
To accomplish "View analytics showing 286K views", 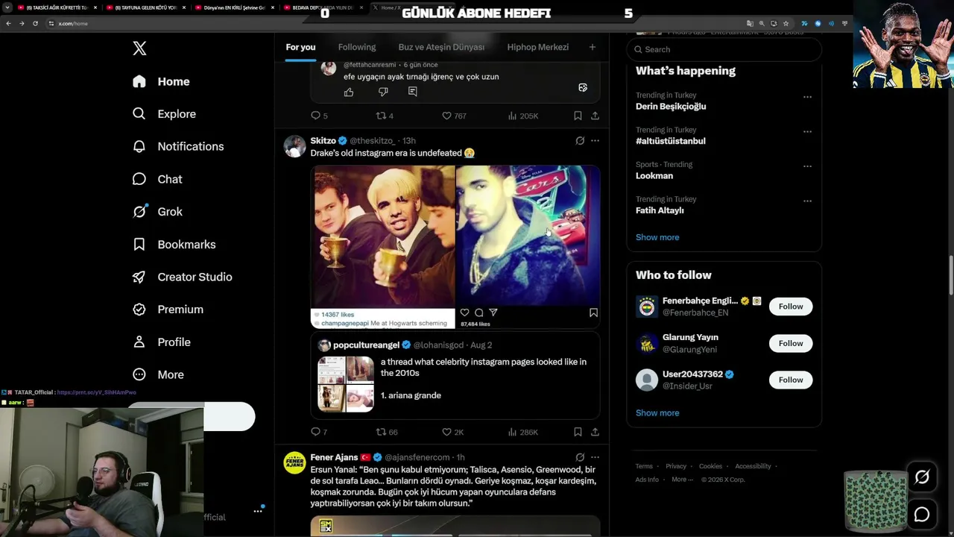I will tap(522, 432).
